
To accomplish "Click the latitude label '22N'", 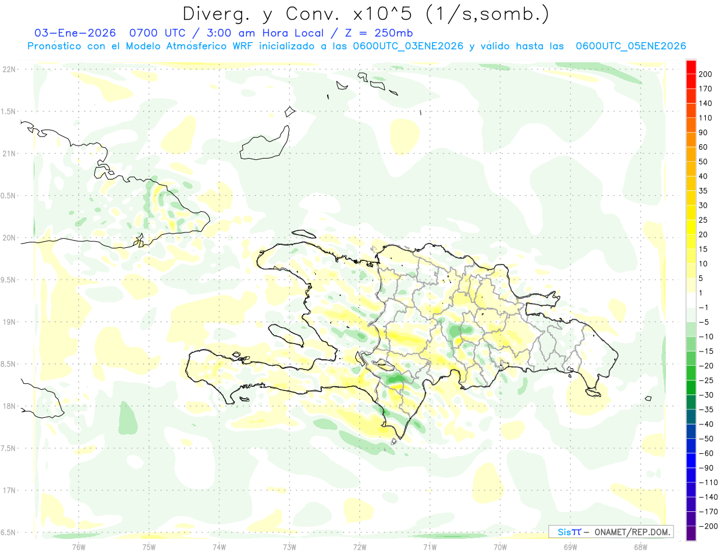I will 9,69.
